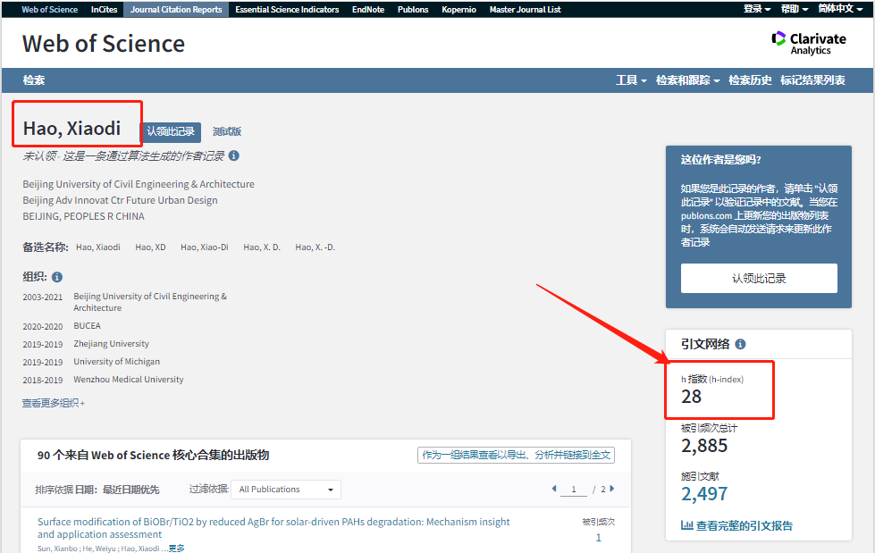Open the 简体中文 language dropdown
Viewport: 875px width, 553px height.
pyautogui.click(x=840, y=9)
